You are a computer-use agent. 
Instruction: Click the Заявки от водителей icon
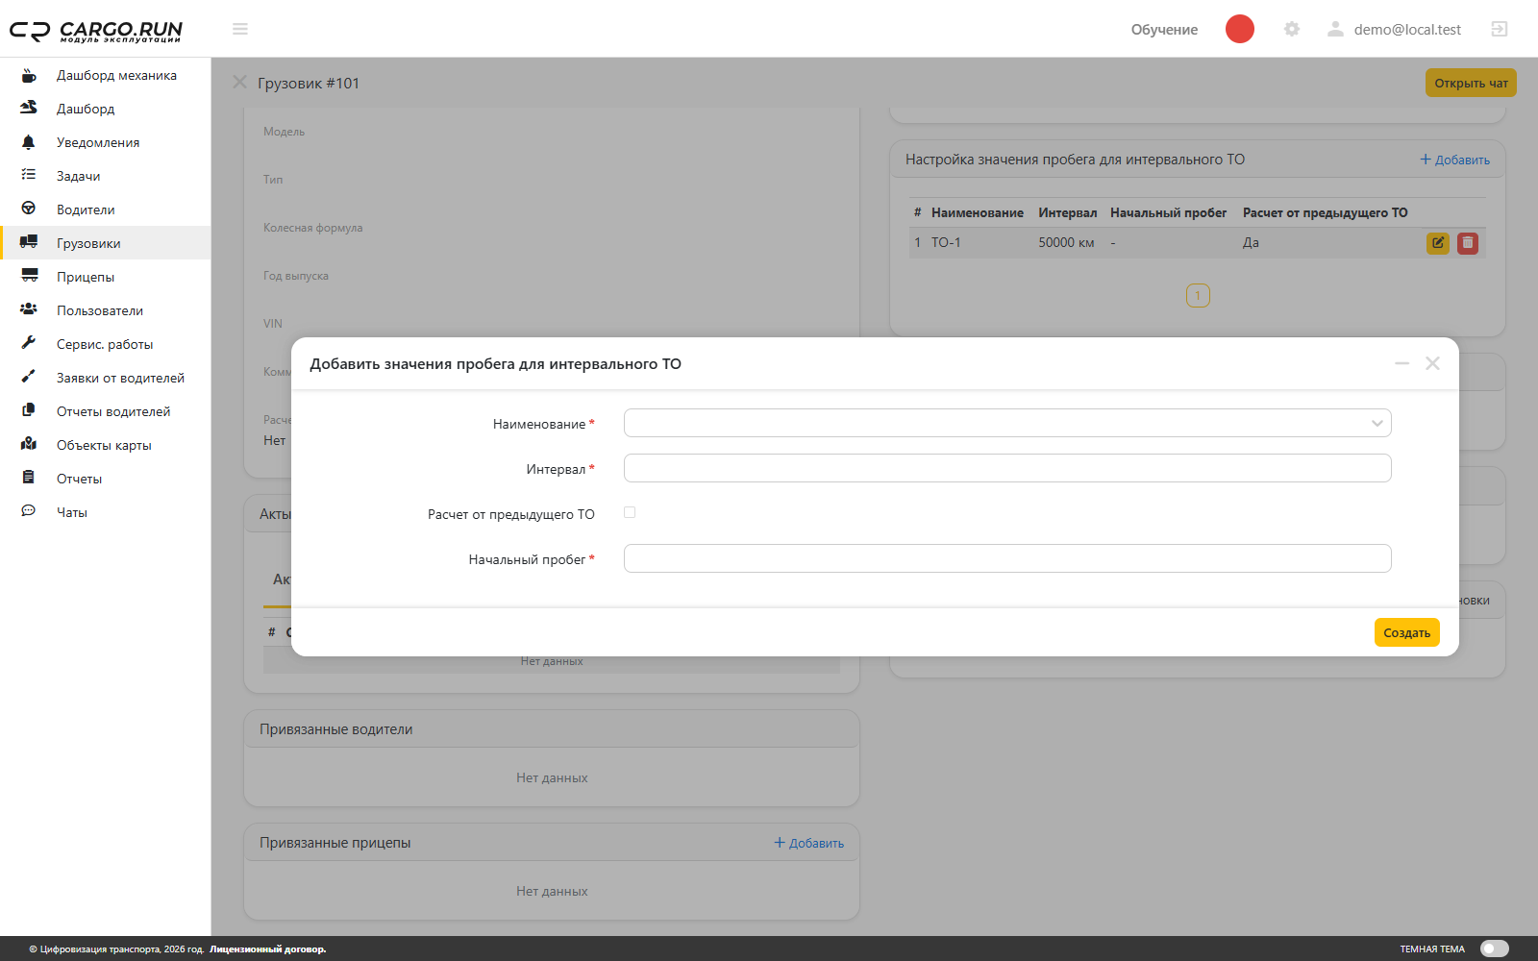29,377
